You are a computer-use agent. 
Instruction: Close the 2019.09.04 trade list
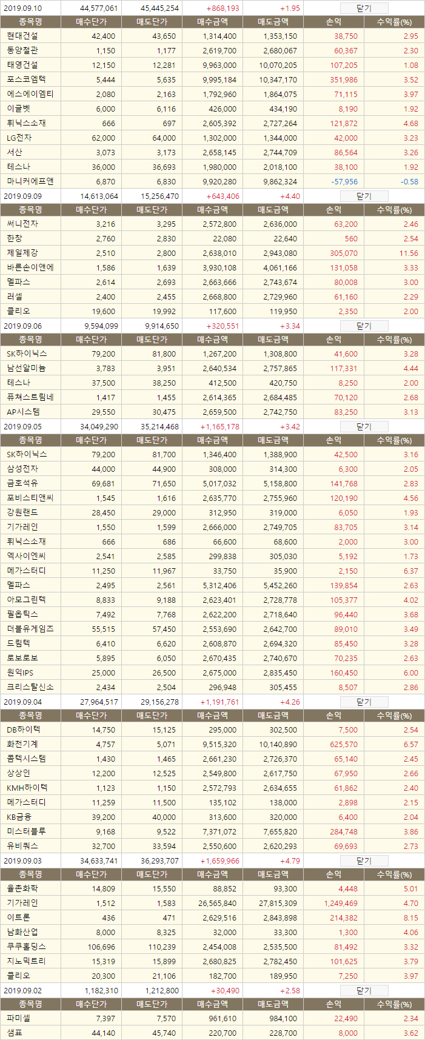click(x=364, y=702)
